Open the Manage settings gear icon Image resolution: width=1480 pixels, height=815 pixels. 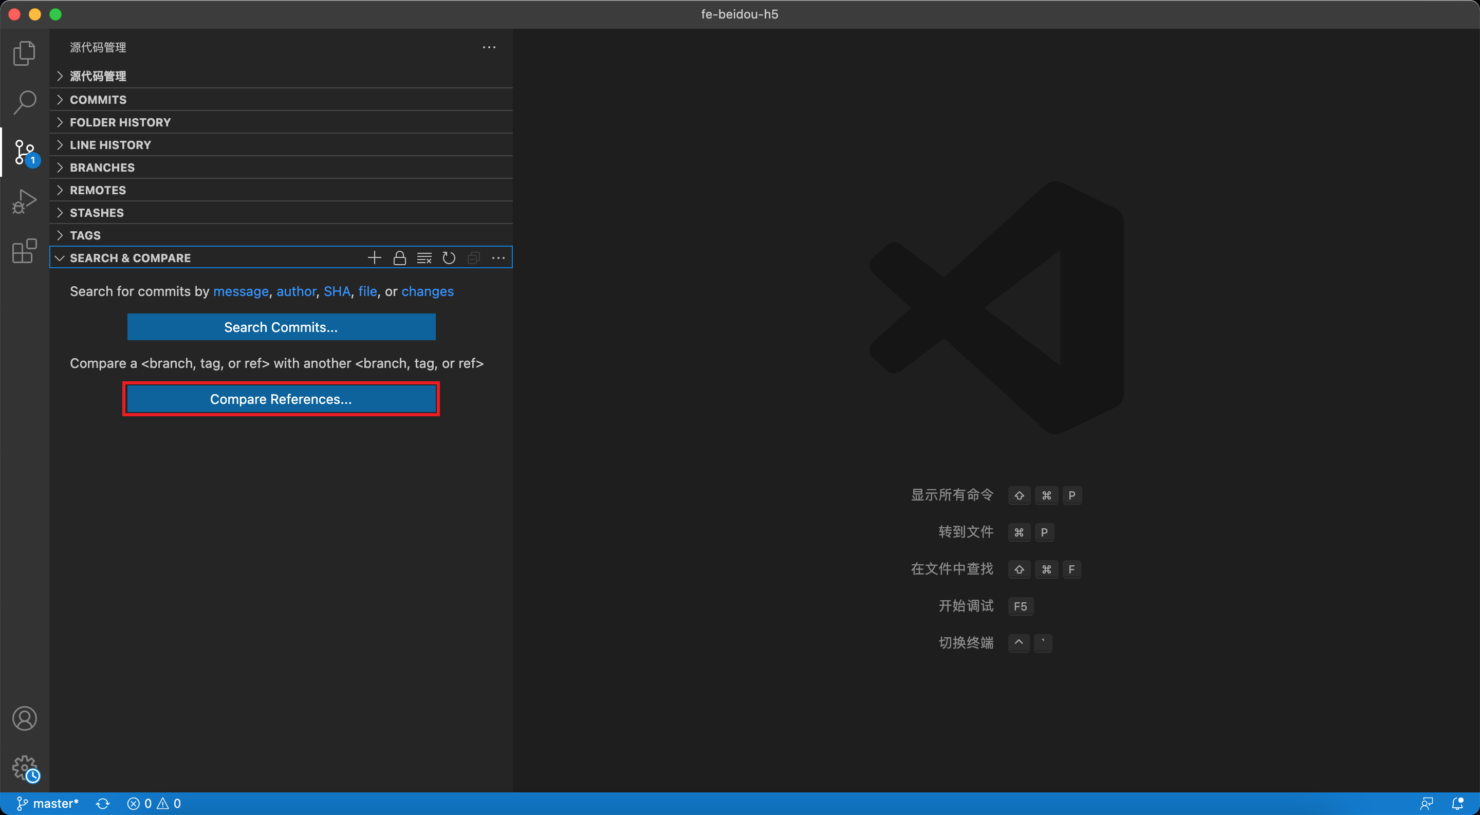pos(24,768)
